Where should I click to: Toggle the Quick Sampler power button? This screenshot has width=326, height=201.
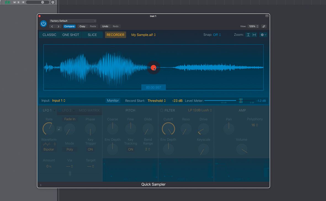pyautogui.click(x=43, y=24)
